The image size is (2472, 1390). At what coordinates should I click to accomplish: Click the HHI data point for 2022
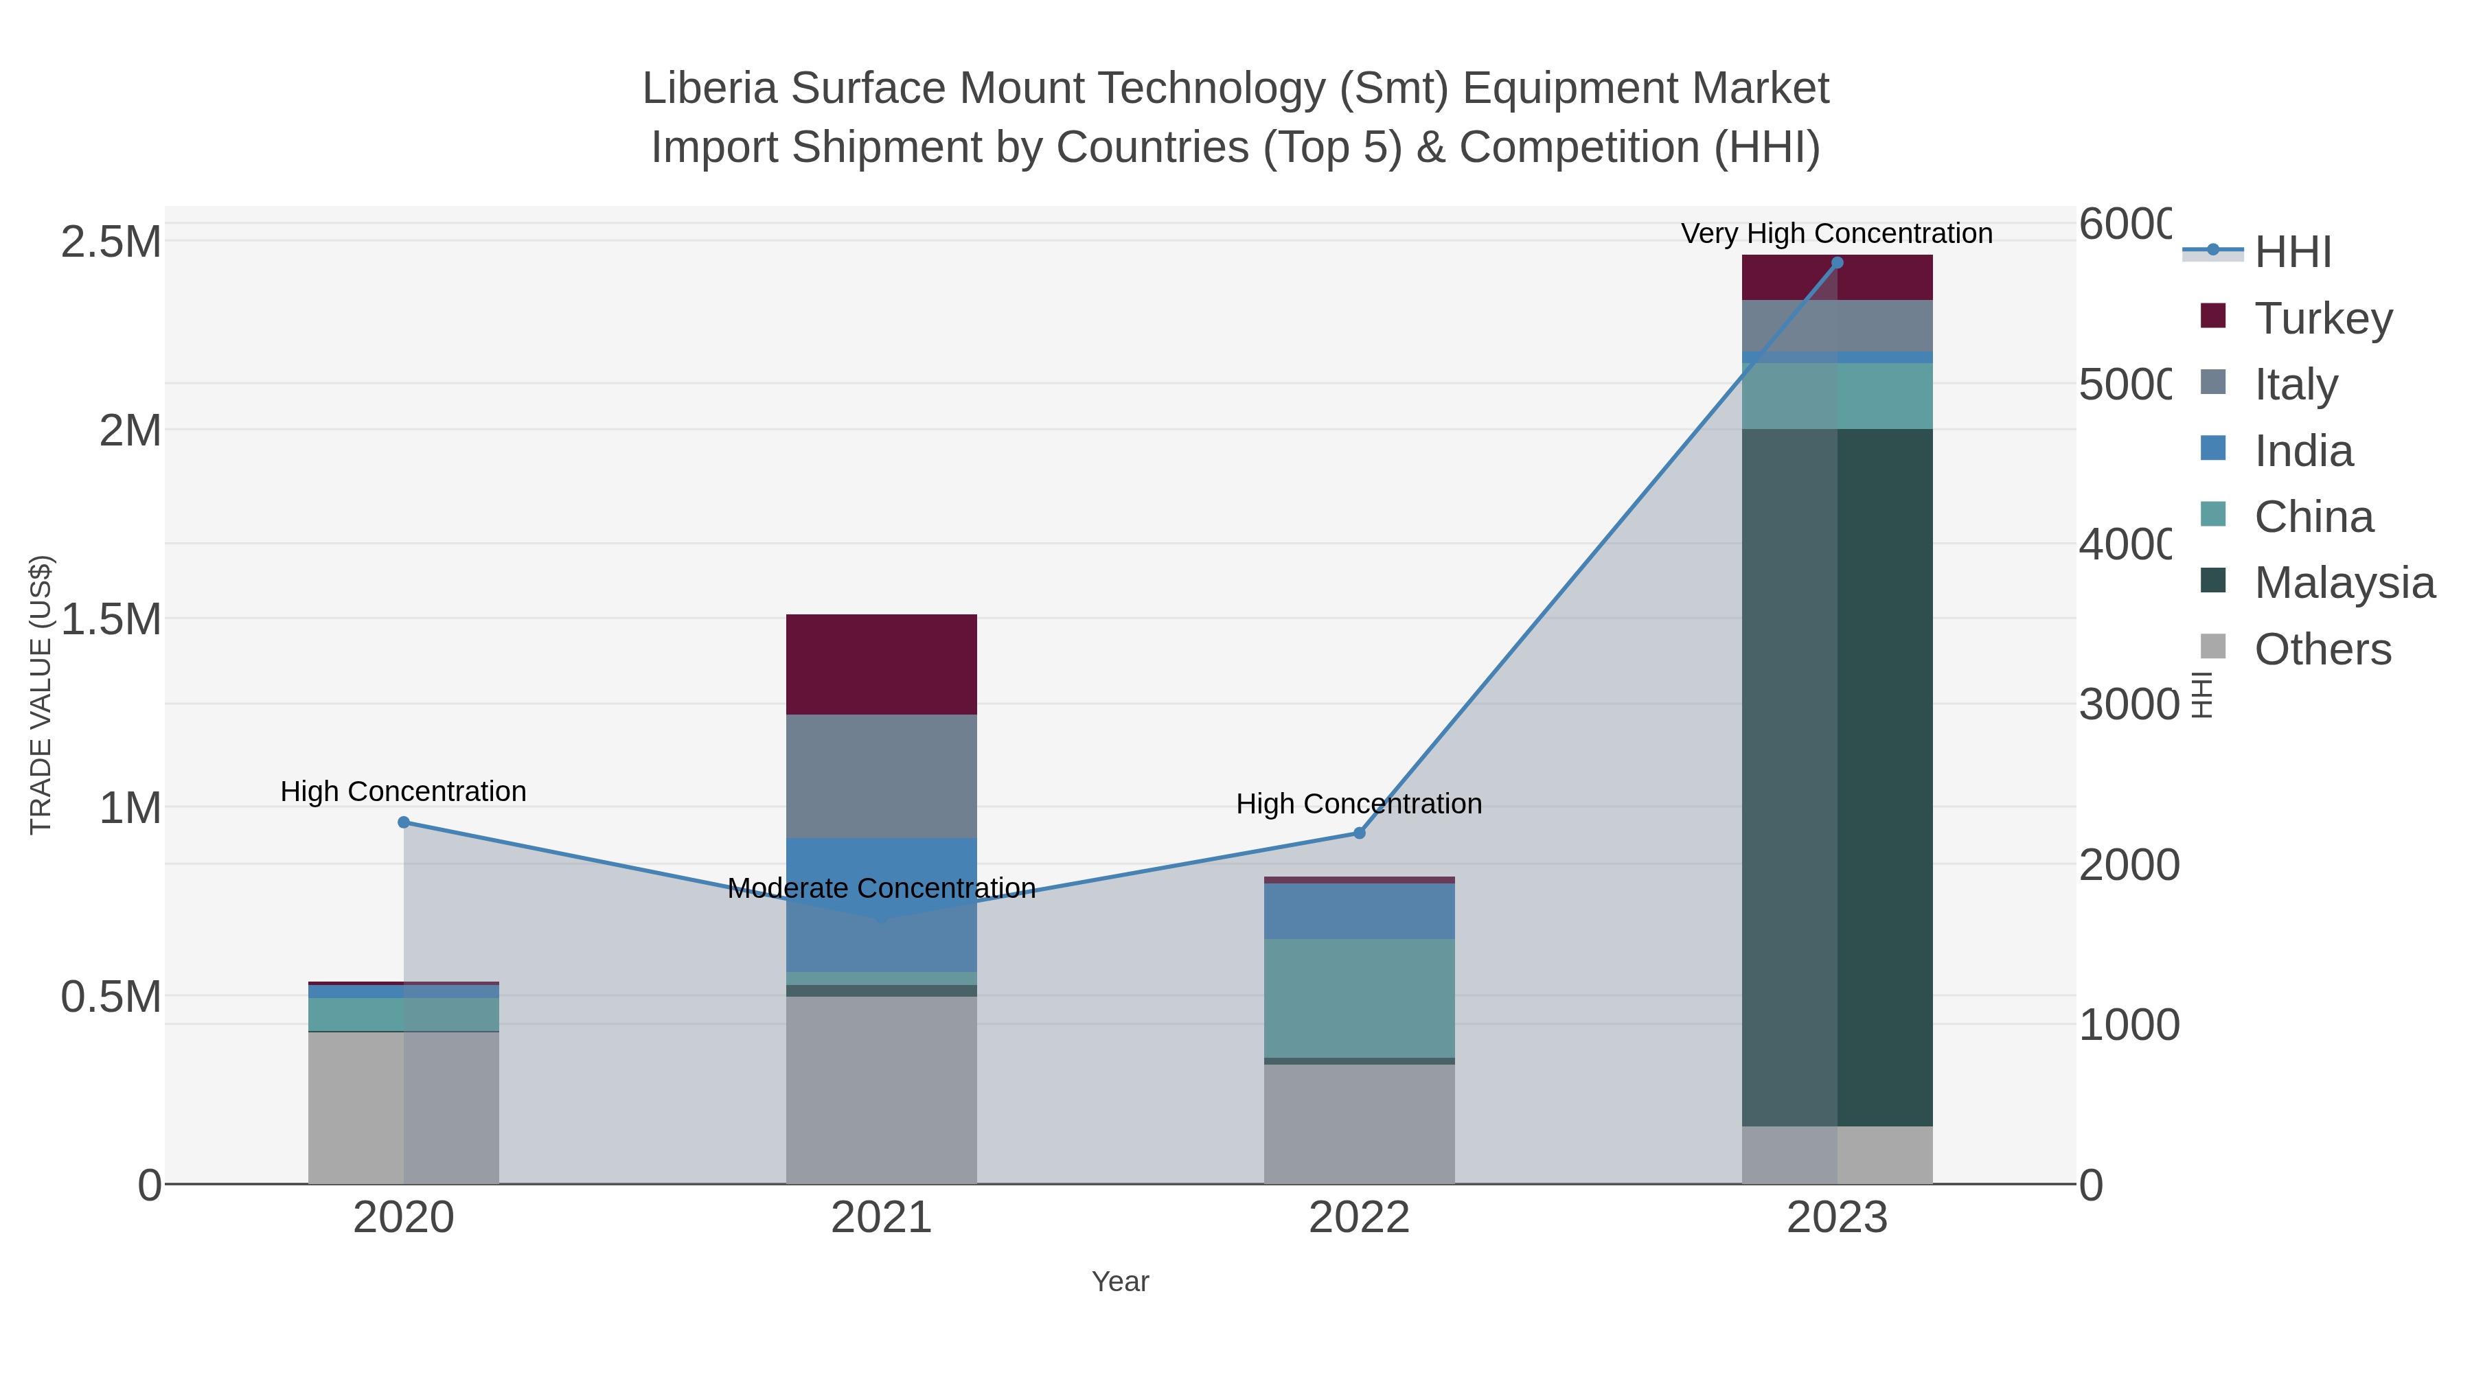pyautogui.click(x=1359, y=833)
